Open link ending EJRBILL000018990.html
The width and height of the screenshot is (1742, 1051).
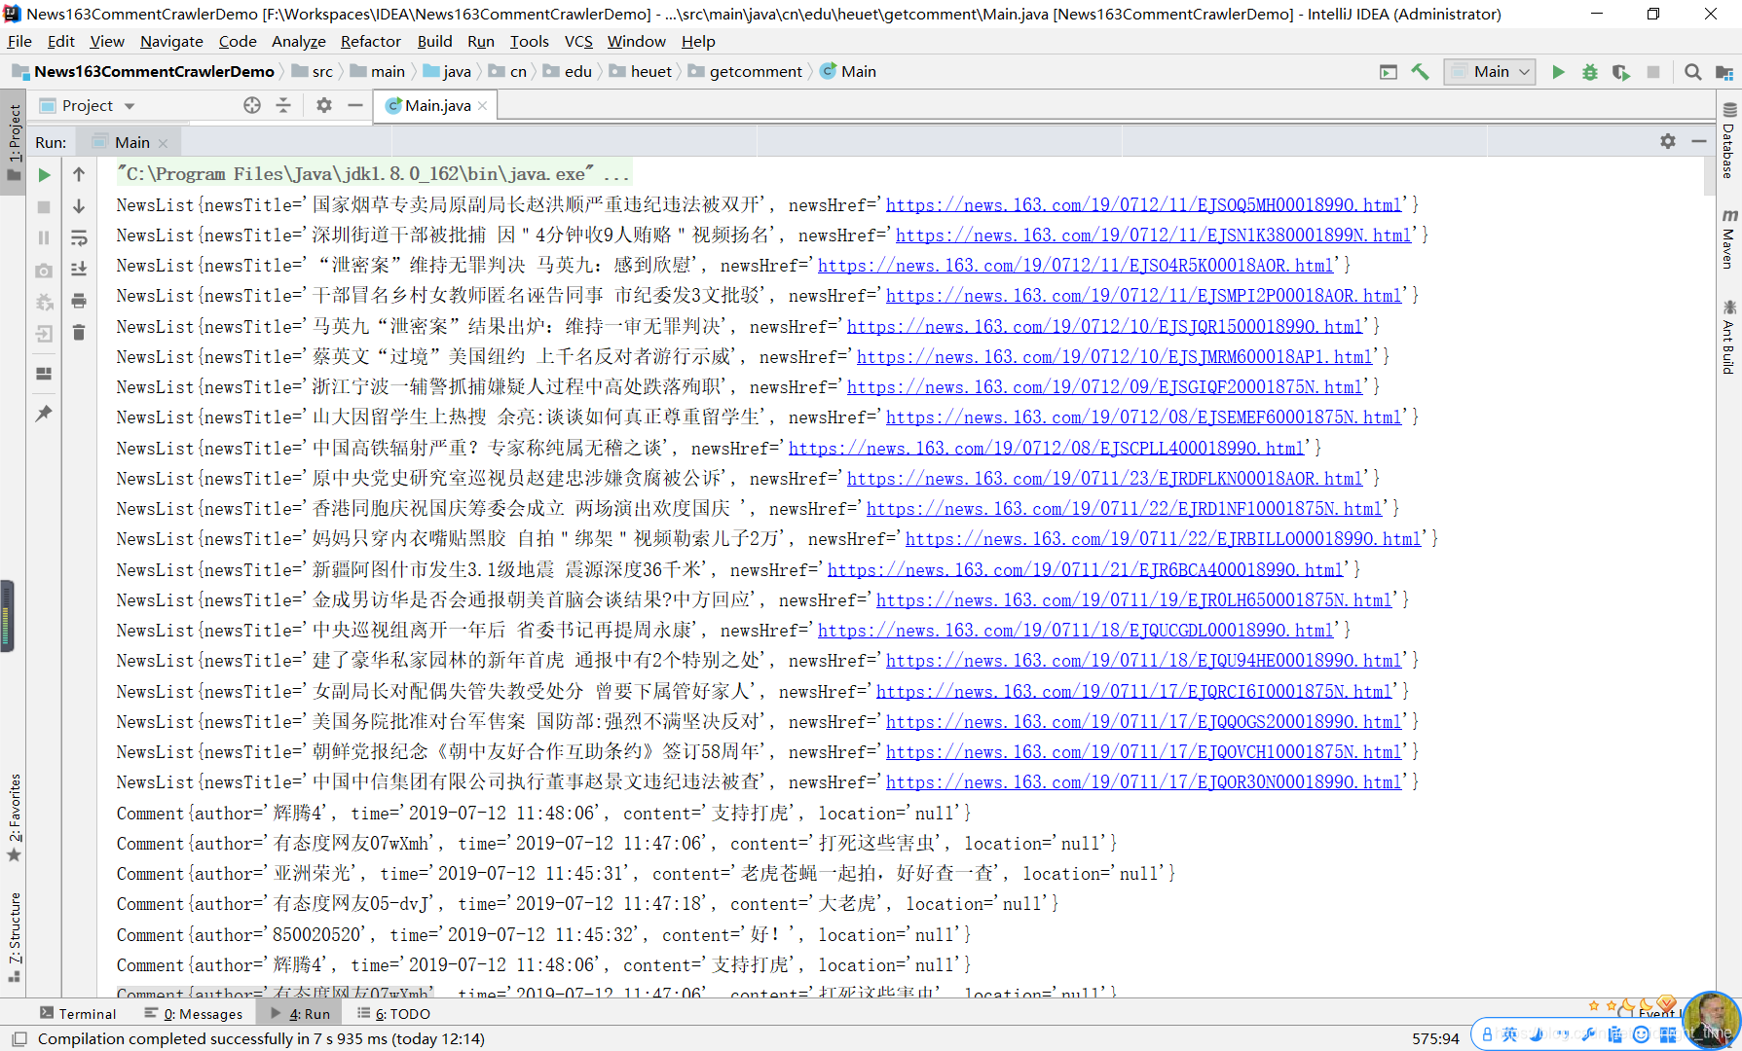tap(1163, 539)
